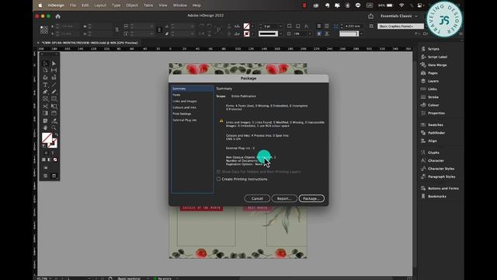Click the Fill swatch in Tools panel
This screenshot has width=497, height=280.
click(x=47, y=138)
